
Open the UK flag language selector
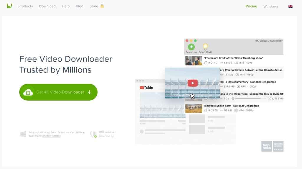[x=290, y=6]
